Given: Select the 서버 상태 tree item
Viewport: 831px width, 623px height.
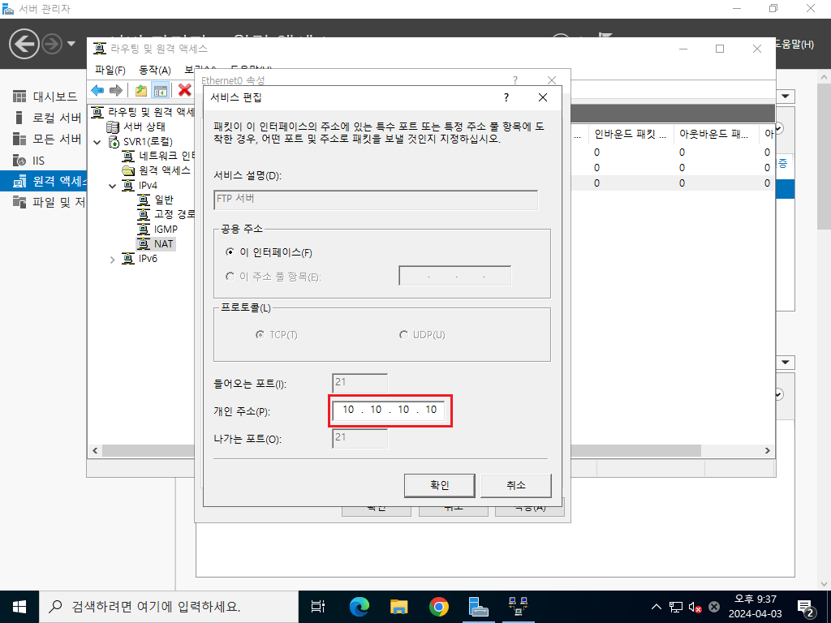Looking at the screenshot, I should point(136,127).
